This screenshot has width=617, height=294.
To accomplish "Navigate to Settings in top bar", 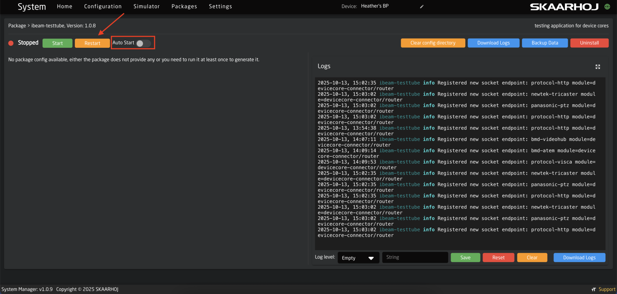I will tap(220, 7).
